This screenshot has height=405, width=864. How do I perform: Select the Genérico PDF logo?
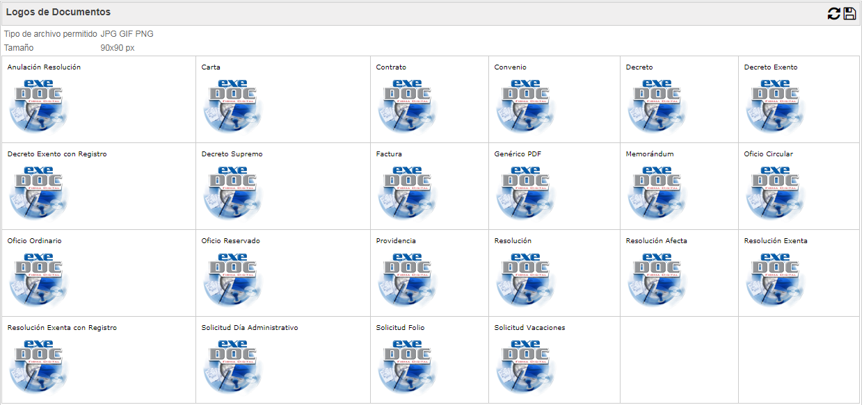(526, 193)
